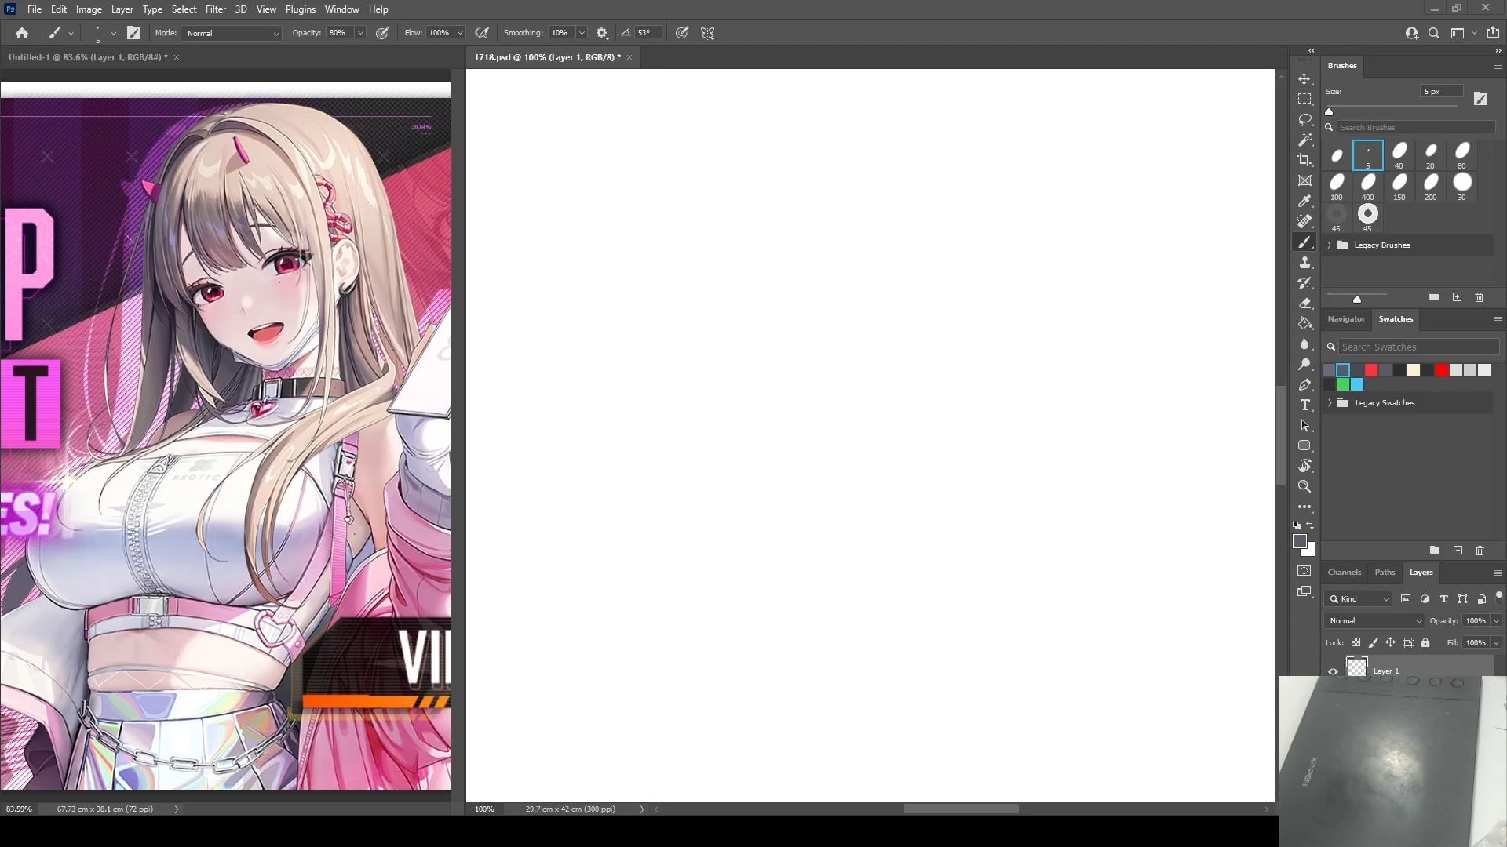Click the Search Swatches field

click(1418, 347)
